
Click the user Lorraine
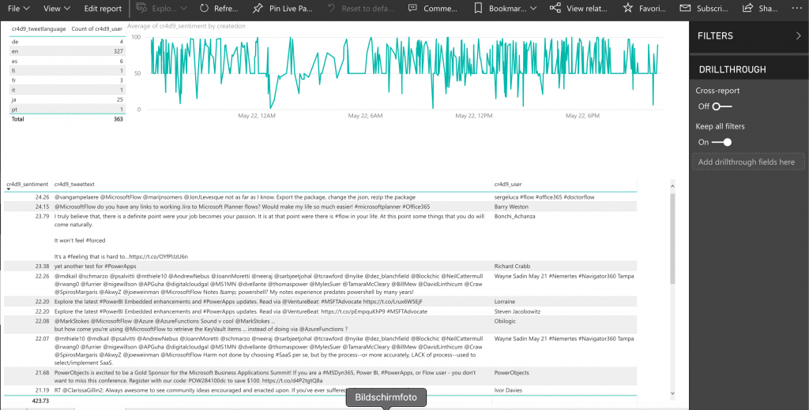[x=505, y=301]
